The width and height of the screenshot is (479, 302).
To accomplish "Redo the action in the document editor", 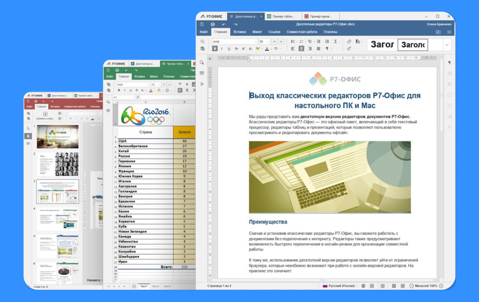I will [235, 24].
